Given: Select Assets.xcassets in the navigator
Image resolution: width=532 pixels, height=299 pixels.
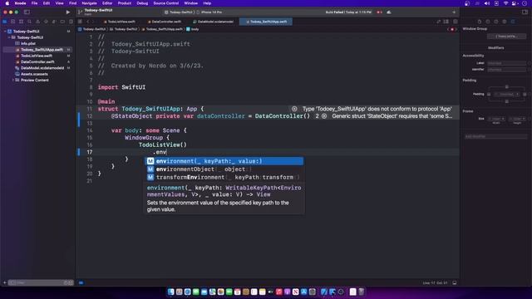Looking at the screenshot, I should point(34,74).
